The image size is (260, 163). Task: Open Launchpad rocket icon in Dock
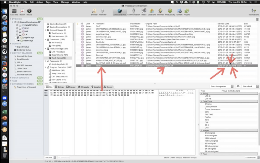(5, 17)
